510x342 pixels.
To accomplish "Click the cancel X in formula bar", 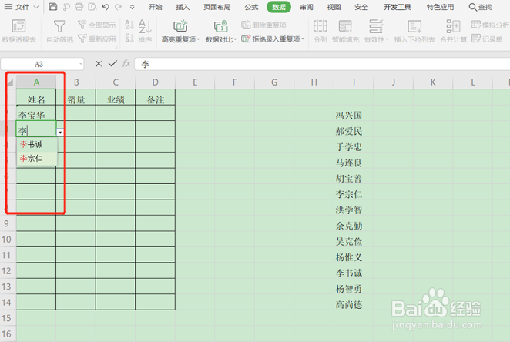I will [x=99, y=64].
